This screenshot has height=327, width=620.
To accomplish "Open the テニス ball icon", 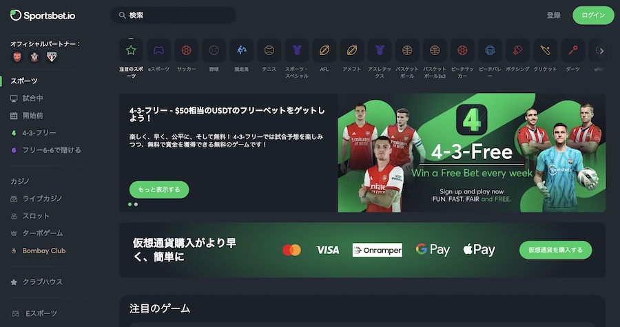I will pos(269,50).
